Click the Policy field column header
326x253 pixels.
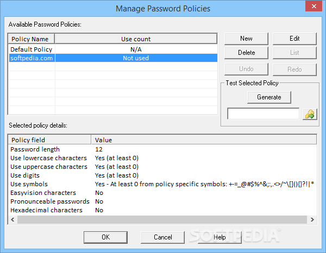(x=49, y=140)
